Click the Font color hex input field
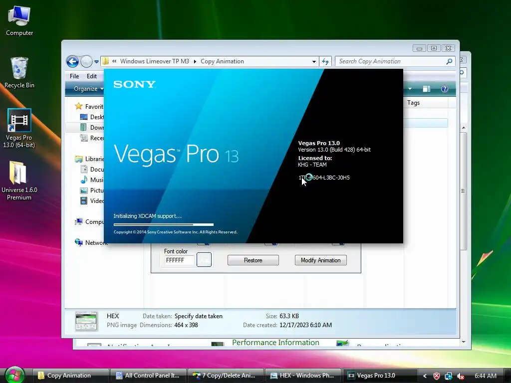511x383 pixels. coord(179,260)
